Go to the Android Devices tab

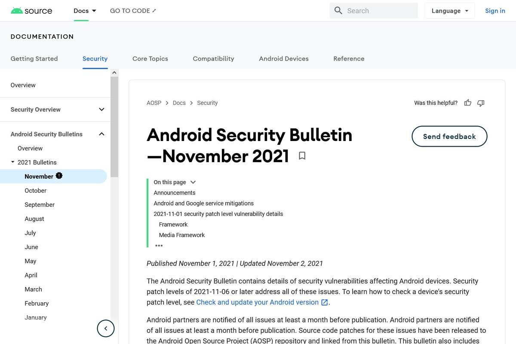point(284,58)
